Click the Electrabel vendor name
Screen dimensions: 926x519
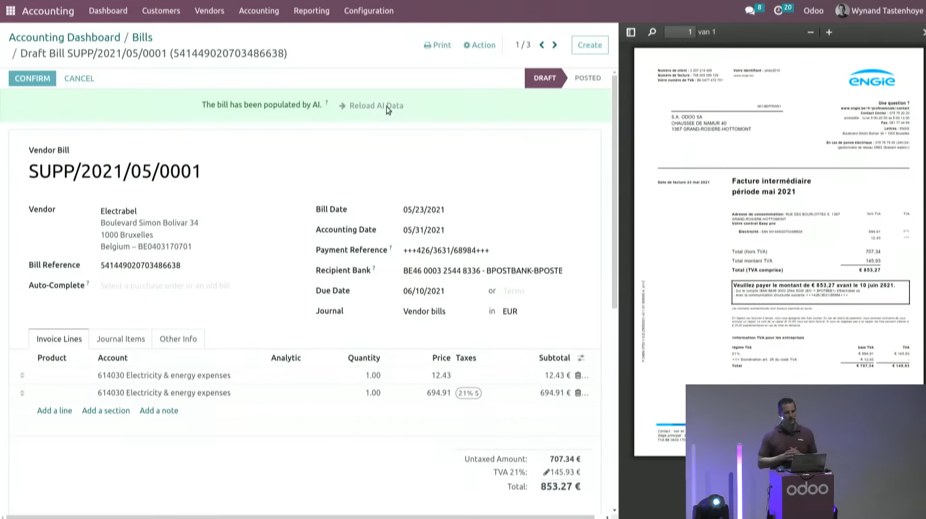click(x=119, y=211)
